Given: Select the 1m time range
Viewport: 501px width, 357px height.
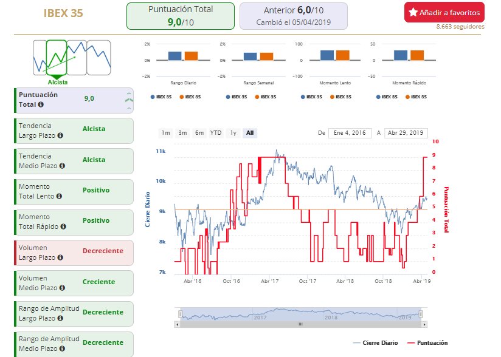Looking at the screenshot, I should click(165, 133).
